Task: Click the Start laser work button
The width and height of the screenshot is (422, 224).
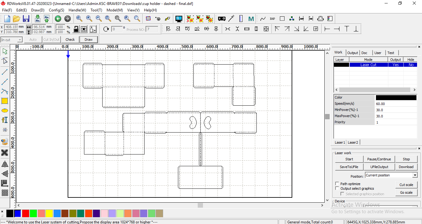Action: tap(349, 159)
